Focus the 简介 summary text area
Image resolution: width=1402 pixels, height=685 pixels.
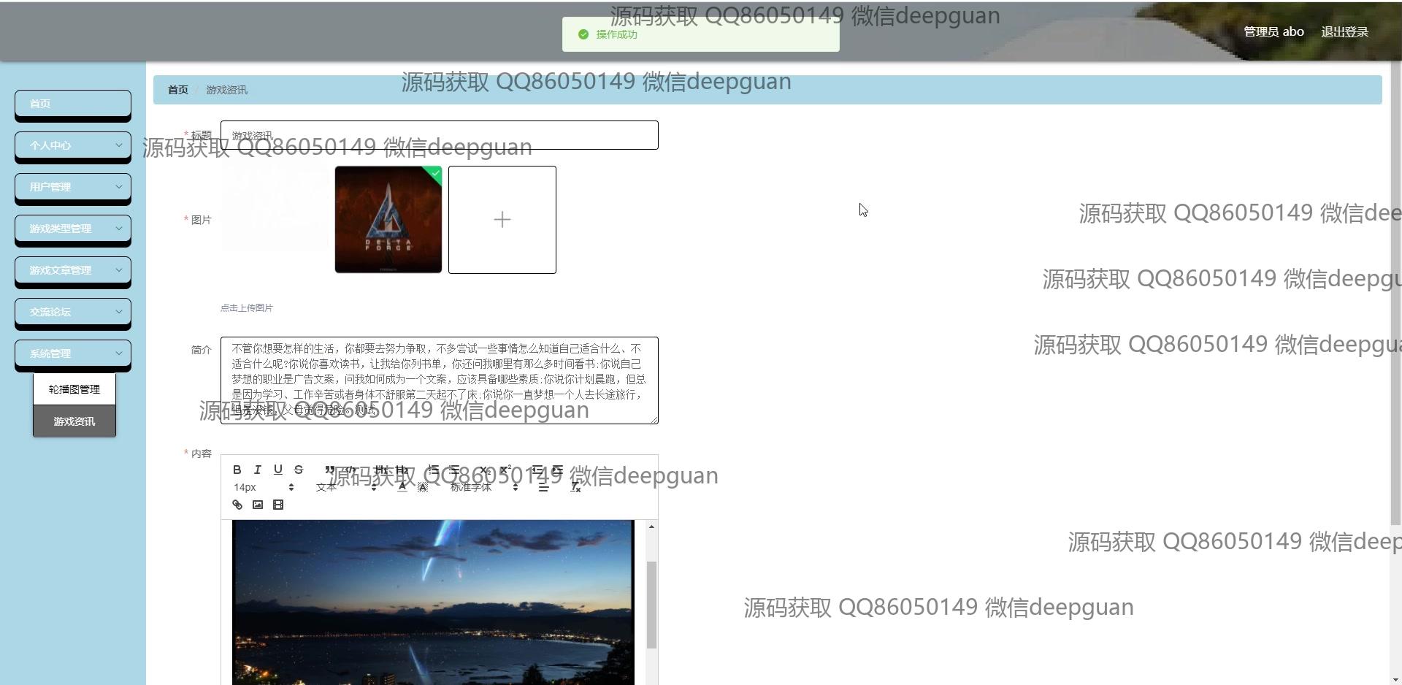[x=440, y=380]
